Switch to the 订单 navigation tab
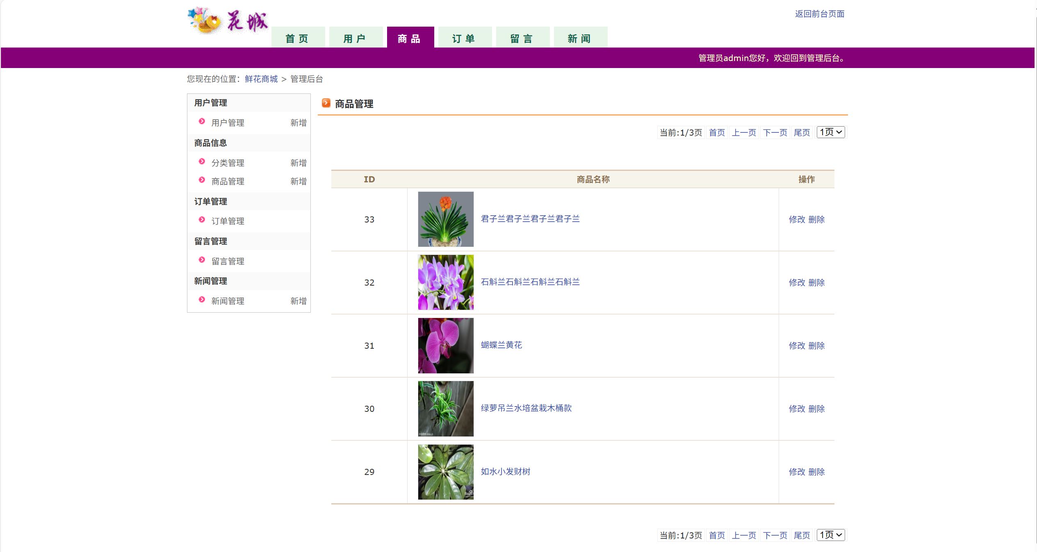Image resolution: width=1037 pixels, height=552 pixels. click(x=464, y=38)
